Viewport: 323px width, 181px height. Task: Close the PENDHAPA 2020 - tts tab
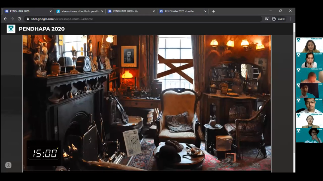coord(154,11)
